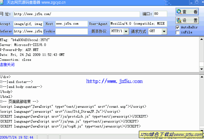204x139 pixels.
Task: Enable the isFile checkbox
Action: pos(178,32)
